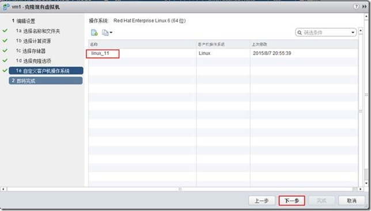
Task: Click the 上一步 back button
Action: point(262,201)
